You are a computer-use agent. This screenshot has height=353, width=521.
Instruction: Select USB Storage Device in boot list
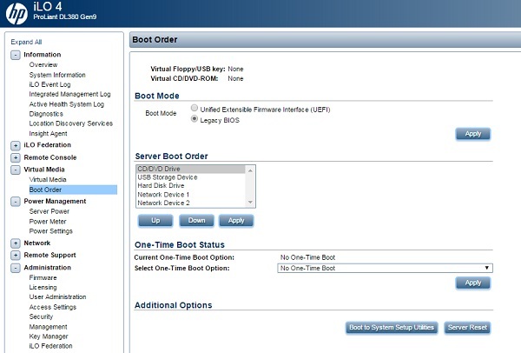click(191, 177)
